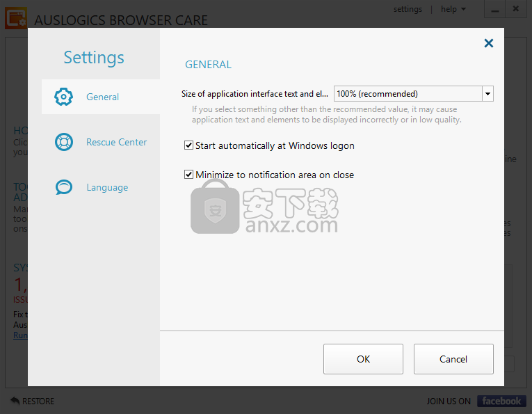Viewport: 532px width, 414px height.
Task: Click the Run link in main window
Action: pyautogui.click(x=20, y=335)
